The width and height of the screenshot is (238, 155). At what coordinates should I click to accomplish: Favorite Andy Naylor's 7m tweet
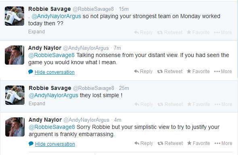(198, 71)
